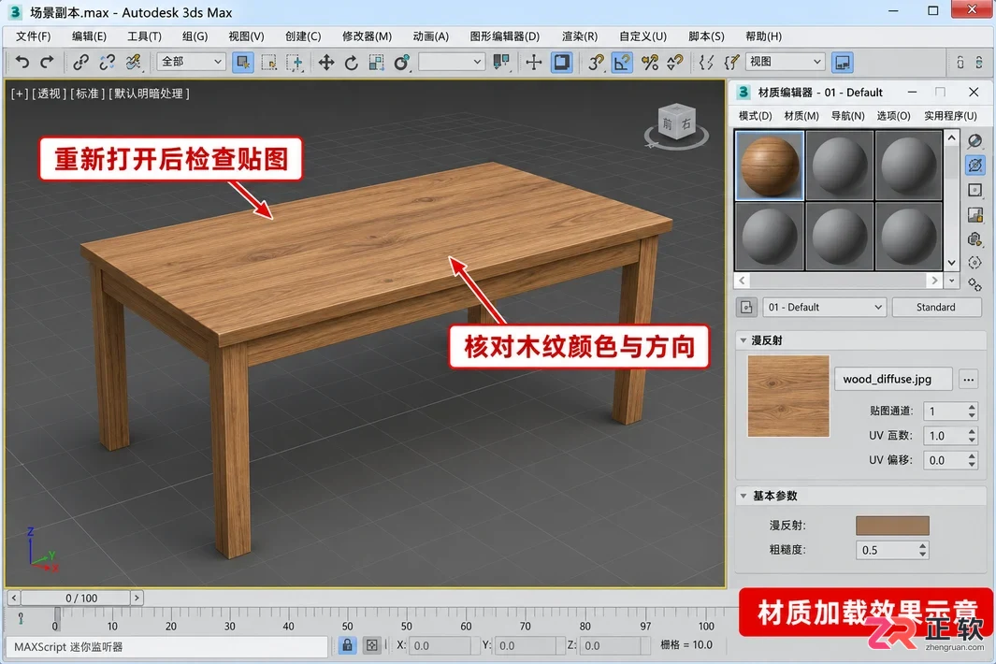996x664 pixels.
Task: Collapse the 漫反射 rollout
Action: (x=743, y=340)
